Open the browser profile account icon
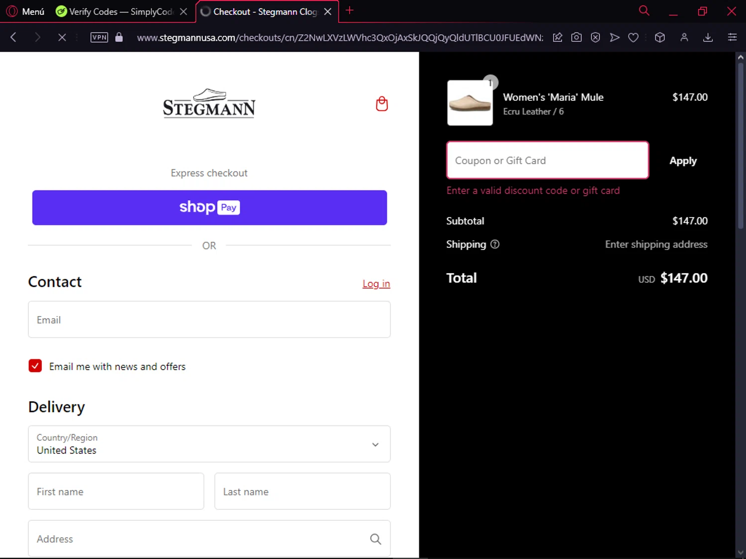The image size is (746, 559). (x=684, y=37)
